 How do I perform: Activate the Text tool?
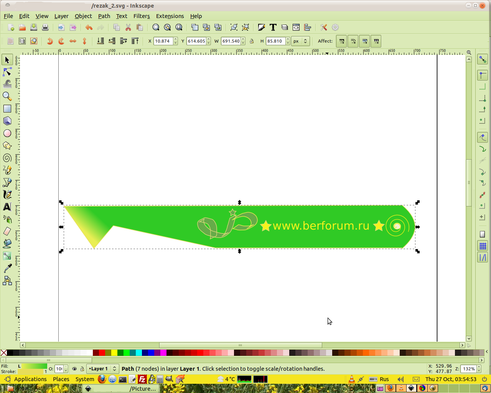(7, 207)
